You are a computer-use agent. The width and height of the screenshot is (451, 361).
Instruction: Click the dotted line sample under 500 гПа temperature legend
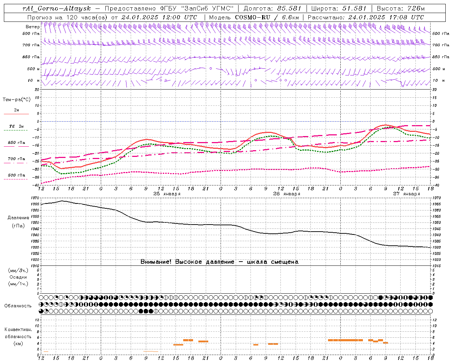click(x=16, y=179)
